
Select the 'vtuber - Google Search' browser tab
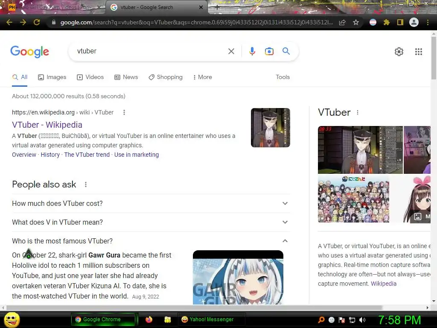pos(156,7)
